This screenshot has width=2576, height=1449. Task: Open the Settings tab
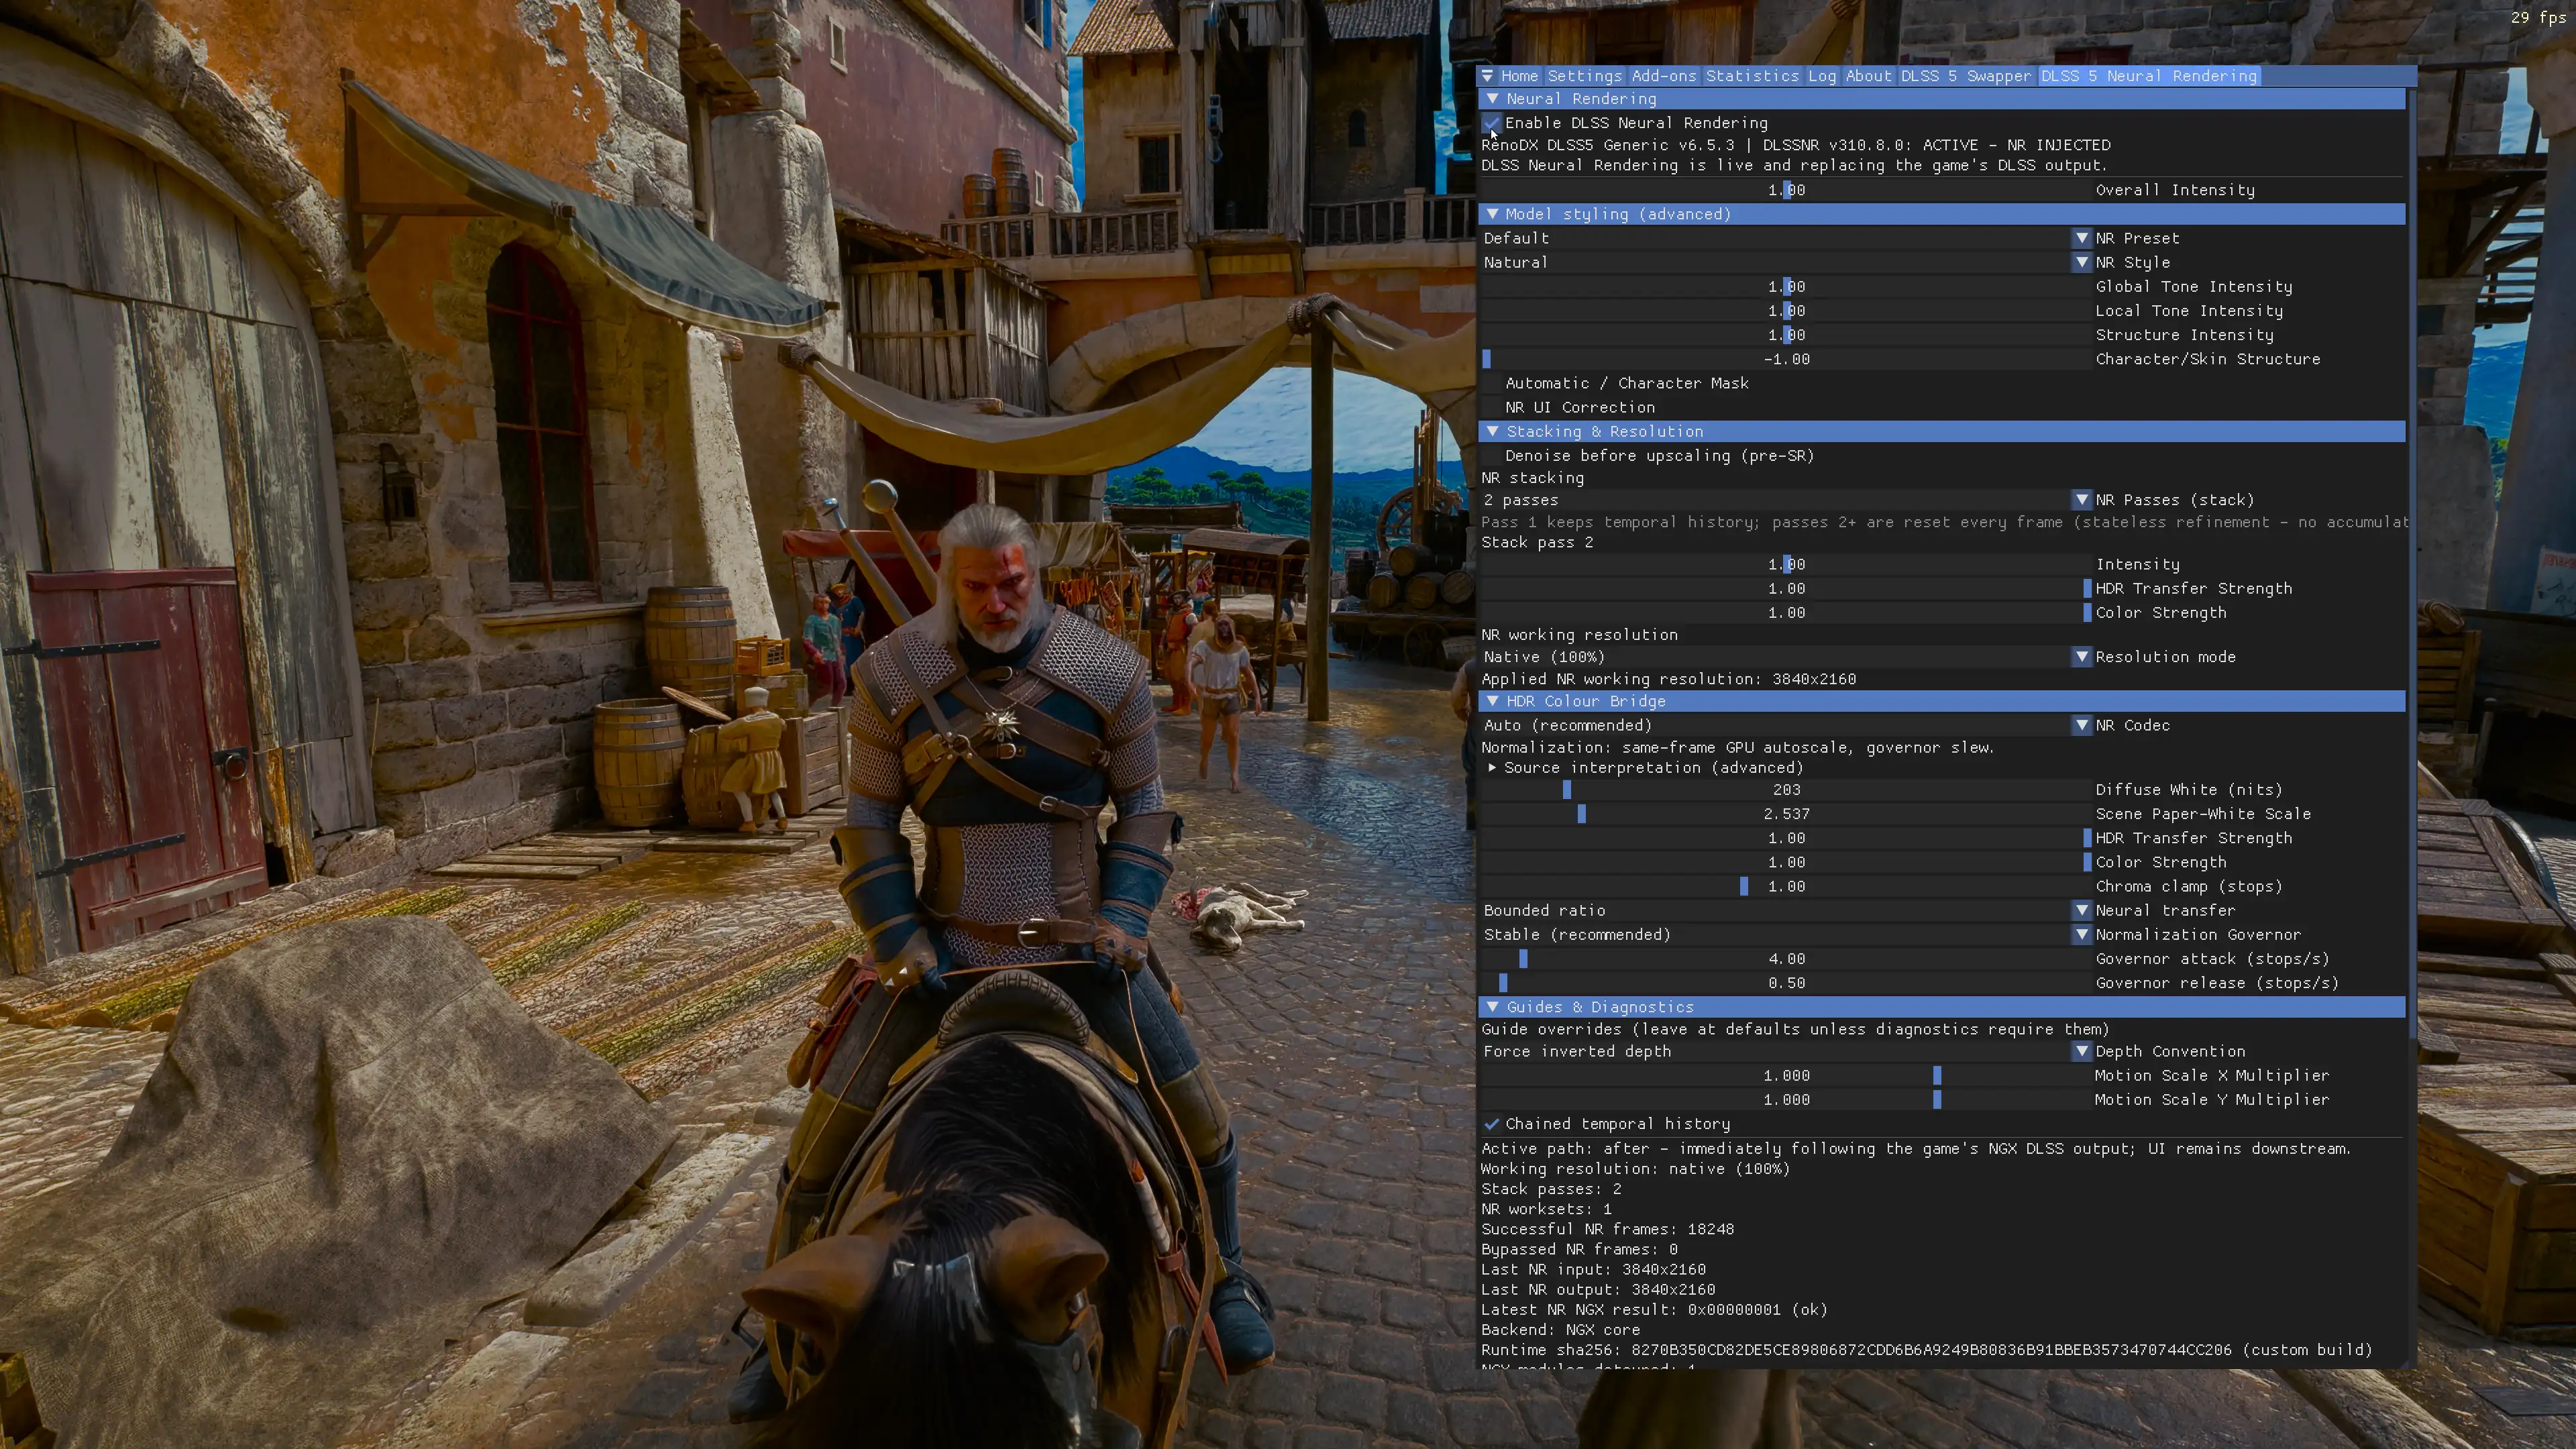[x=1584, y=76]
